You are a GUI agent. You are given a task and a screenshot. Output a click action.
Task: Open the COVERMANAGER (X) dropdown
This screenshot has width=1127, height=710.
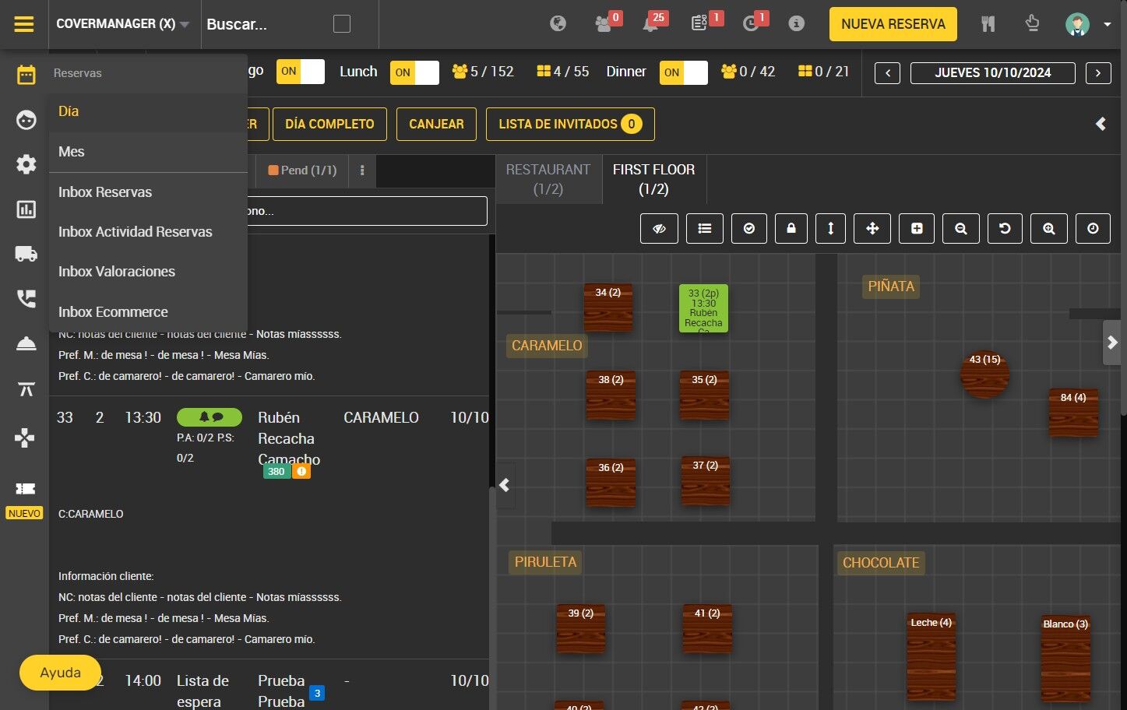click(123, 24)
